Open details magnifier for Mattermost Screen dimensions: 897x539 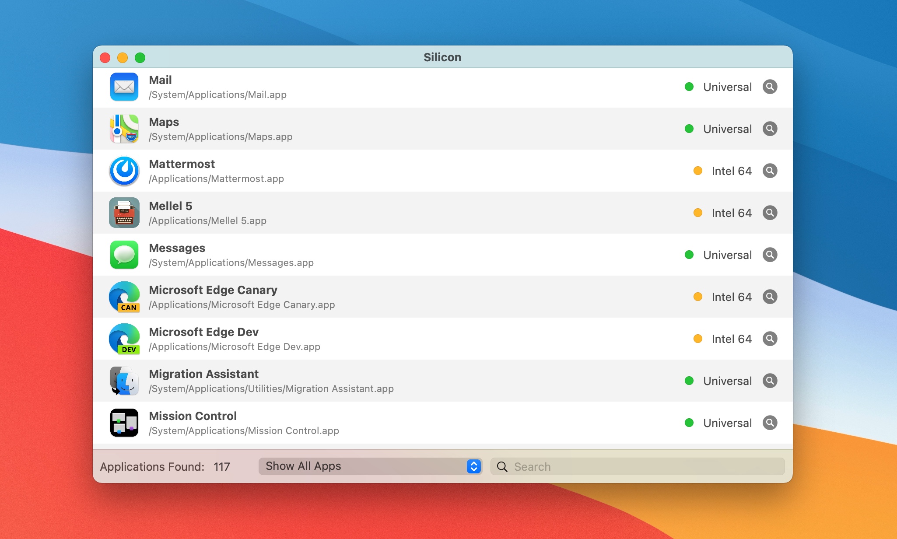click(x=770, y=171)
